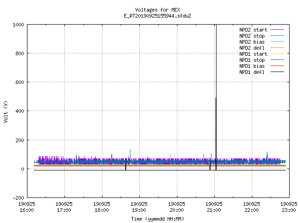Click the y-axis value 400
This screenshot has width=298, height=223.
click(20, 111)
